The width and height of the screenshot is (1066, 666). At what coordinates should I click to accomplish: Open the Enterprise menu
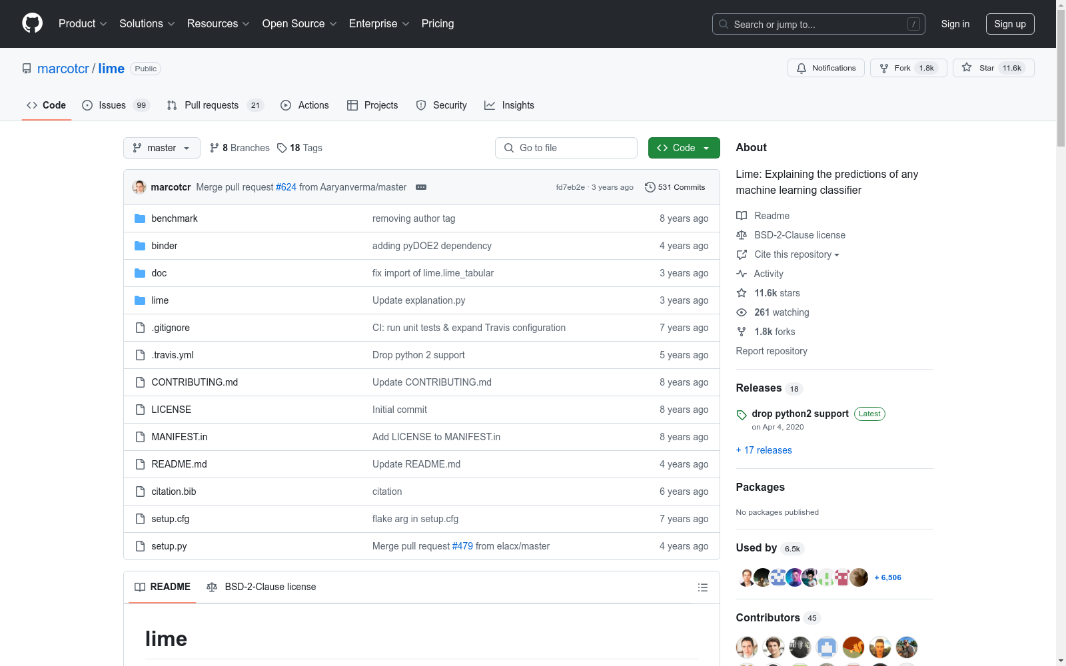coord(379,23)
